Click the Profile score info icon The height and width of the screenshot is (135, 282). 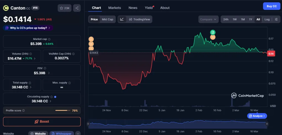pyautogui.click(x=23, y=110)
